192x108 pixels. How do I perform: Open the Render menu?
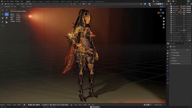pyautogui.click(x=12, y=1)
